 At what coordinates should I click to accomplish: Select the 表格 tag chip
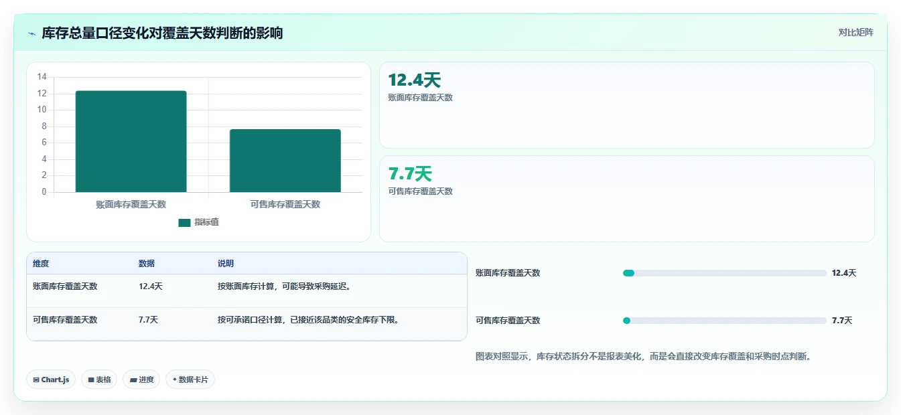click(x=99, y=380)
